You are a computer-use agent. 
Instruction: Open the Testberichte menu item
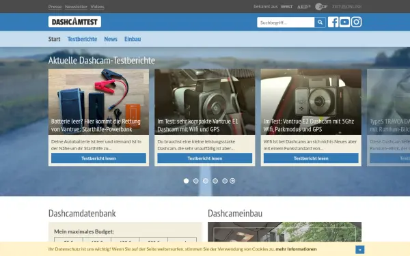[82, 39]
